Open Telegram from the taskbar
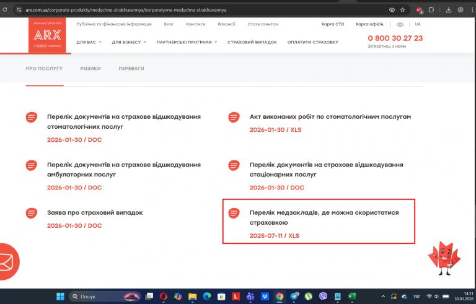 pos(294,297)
